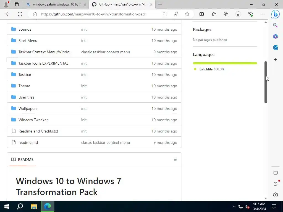
Task: Open a new browser tab
Action: (160, 4)
